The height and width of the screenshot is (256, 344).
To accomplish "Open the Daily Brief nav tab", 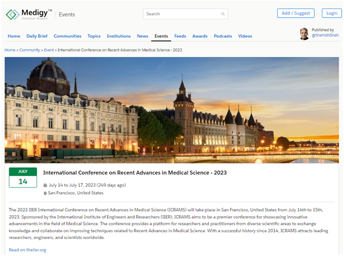I will [37, 36].
